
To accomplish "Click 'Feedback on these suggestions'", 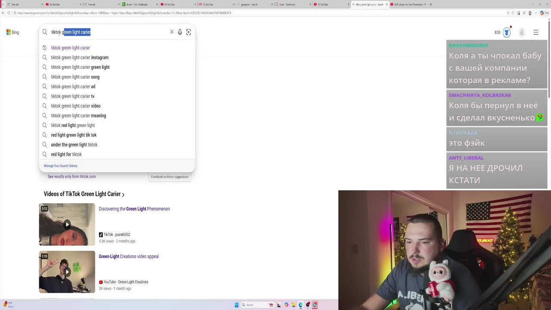I will pos(170,177).
